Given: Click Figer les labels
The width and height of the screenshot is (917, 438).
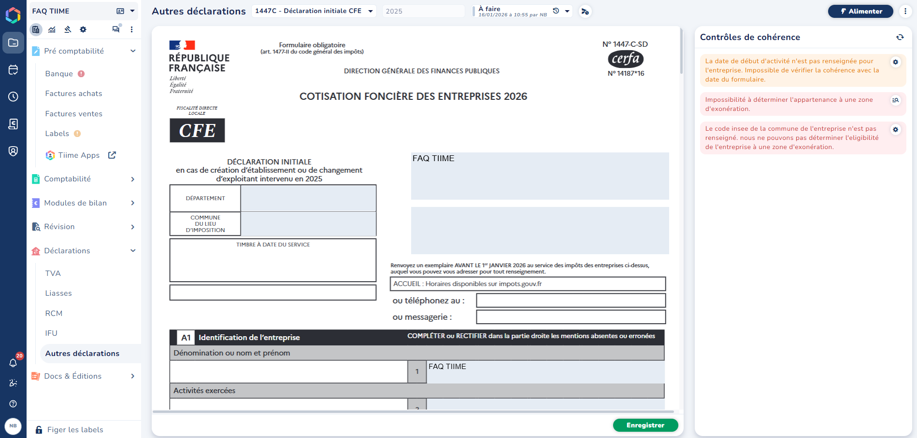Looking at the screenshot, I should point(75,430).
